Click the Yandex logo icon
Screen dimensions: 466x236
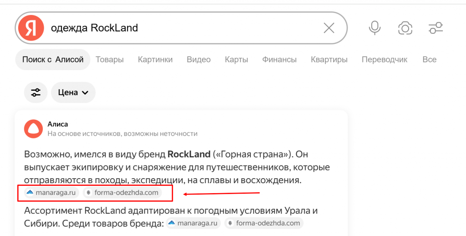[x=31, y=28]
